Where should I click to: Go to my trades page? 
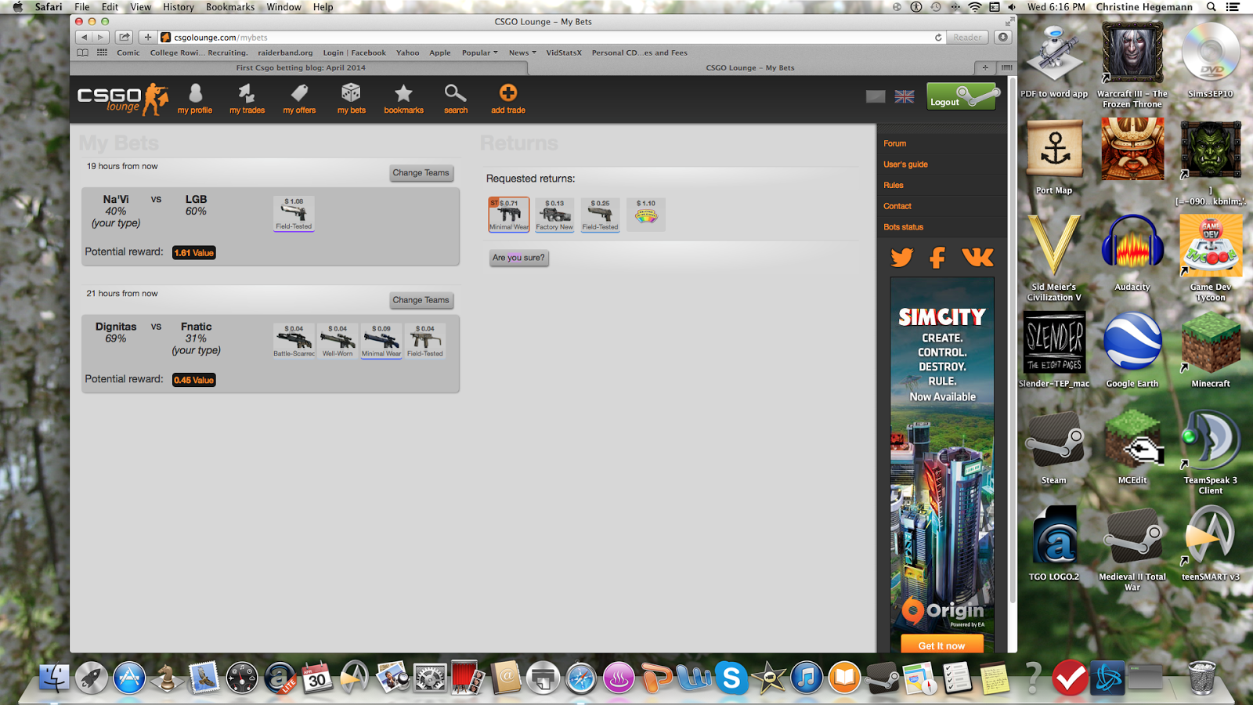coord(247,99)
